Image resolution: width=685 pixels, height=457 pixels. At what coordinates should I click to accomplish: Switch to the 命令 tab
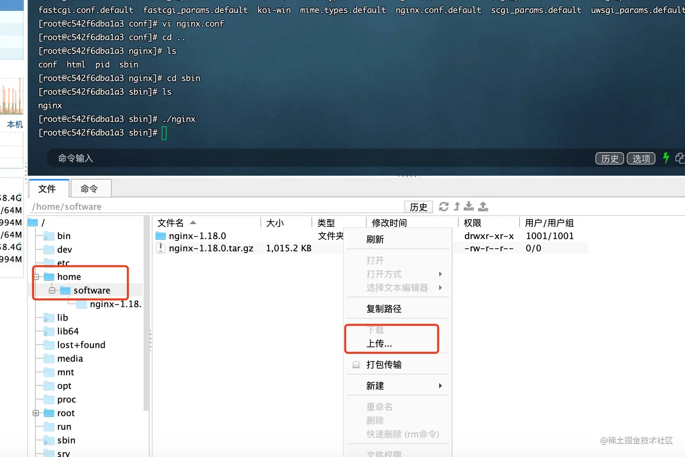click(90, 188)
